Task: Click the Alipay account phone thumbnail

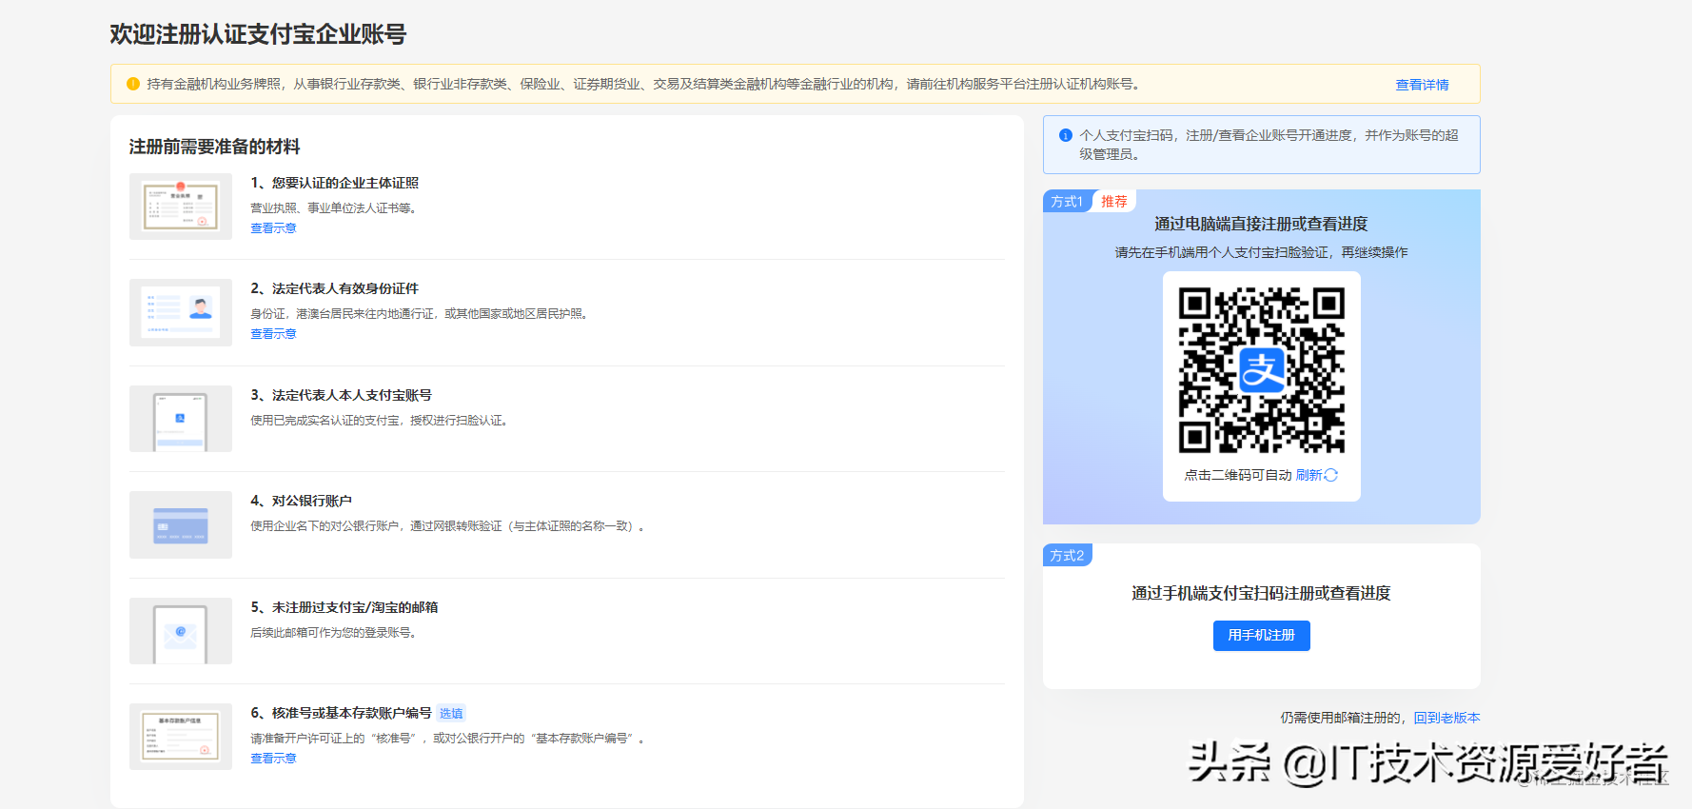Action: coord(181,419)
